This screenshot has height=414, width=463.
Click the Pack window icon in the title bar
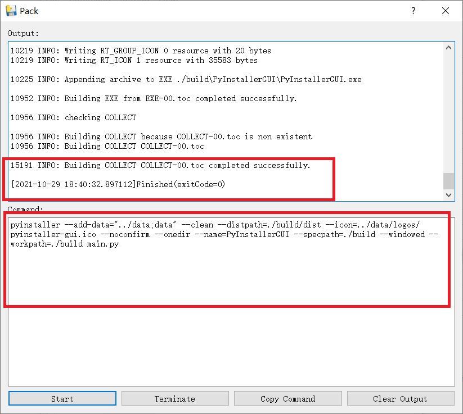(9, 10)
